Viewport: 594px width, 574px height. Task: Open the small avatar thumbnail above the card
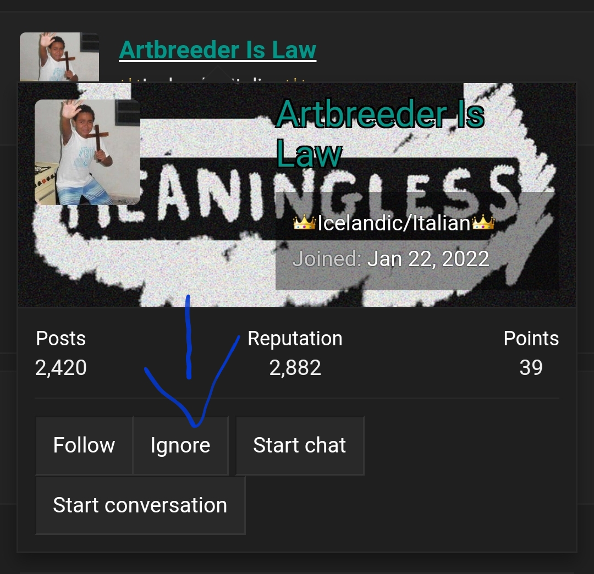pyautogui.click(x=59, y=57)
